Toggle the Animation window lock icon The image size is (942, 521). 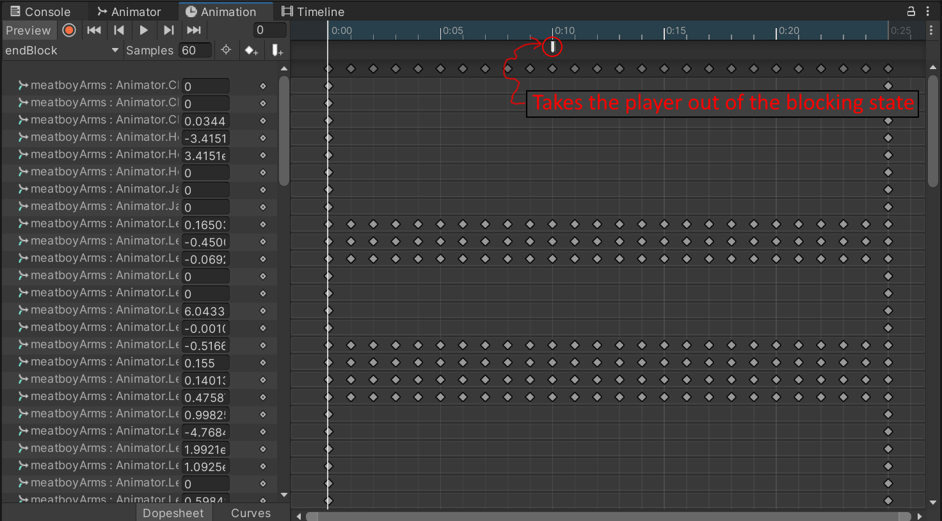point(911,11)
